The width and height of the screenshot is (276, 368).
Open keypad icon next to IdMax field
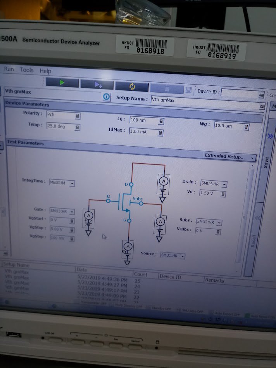tap(160, 133)
